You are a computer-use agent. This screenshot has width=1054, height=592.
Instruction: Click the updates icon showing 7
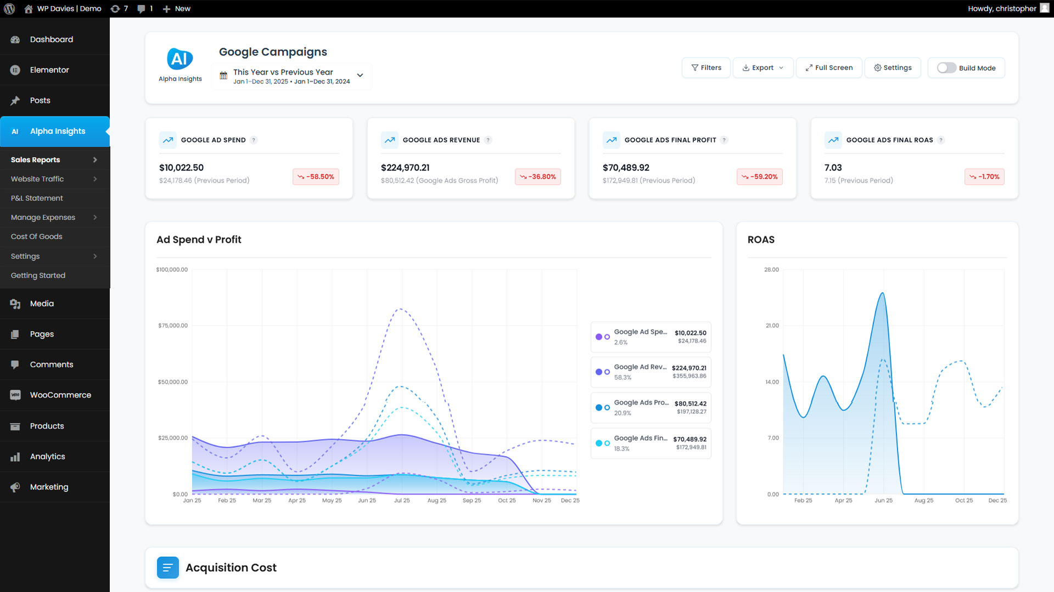[115, 9]
